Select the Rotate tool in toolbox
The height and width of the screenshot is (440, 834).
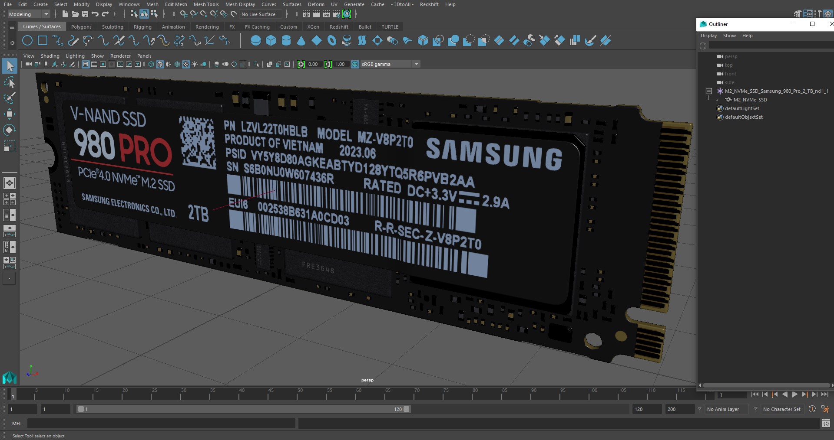(x=10, y=130)
